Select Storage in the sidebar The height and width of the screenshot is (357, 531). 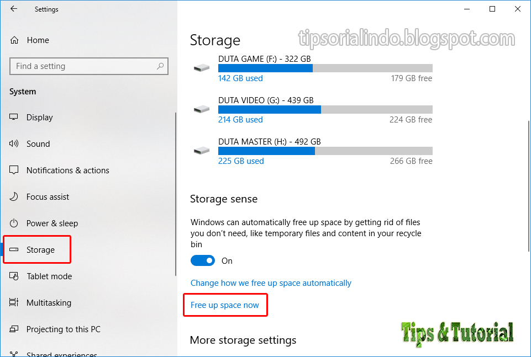pos(40,250)
